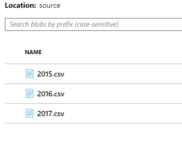The width and height of the screenshot is (182, 146).
Task: Click the source location breadcrumb
Action: tap(50, 6)
